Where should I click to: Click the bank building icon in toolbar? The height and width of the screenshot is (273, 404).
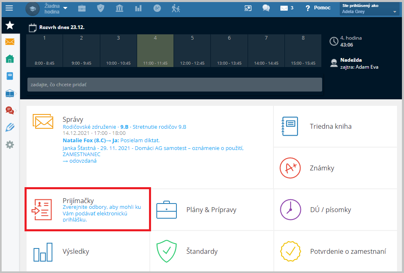[119, 8]
